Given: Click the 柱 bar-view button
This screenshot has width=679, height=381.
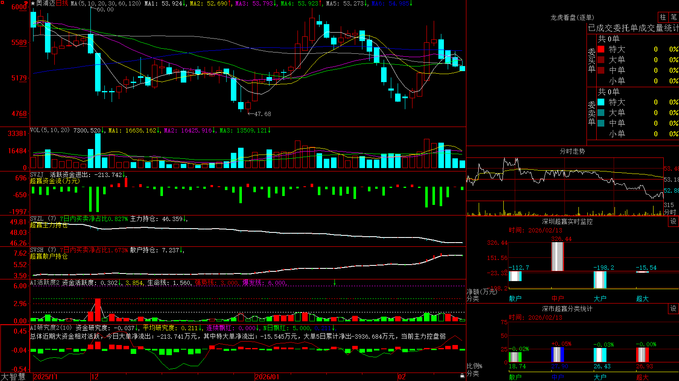Looking at the screenshot, I should [x=663, y=17].
